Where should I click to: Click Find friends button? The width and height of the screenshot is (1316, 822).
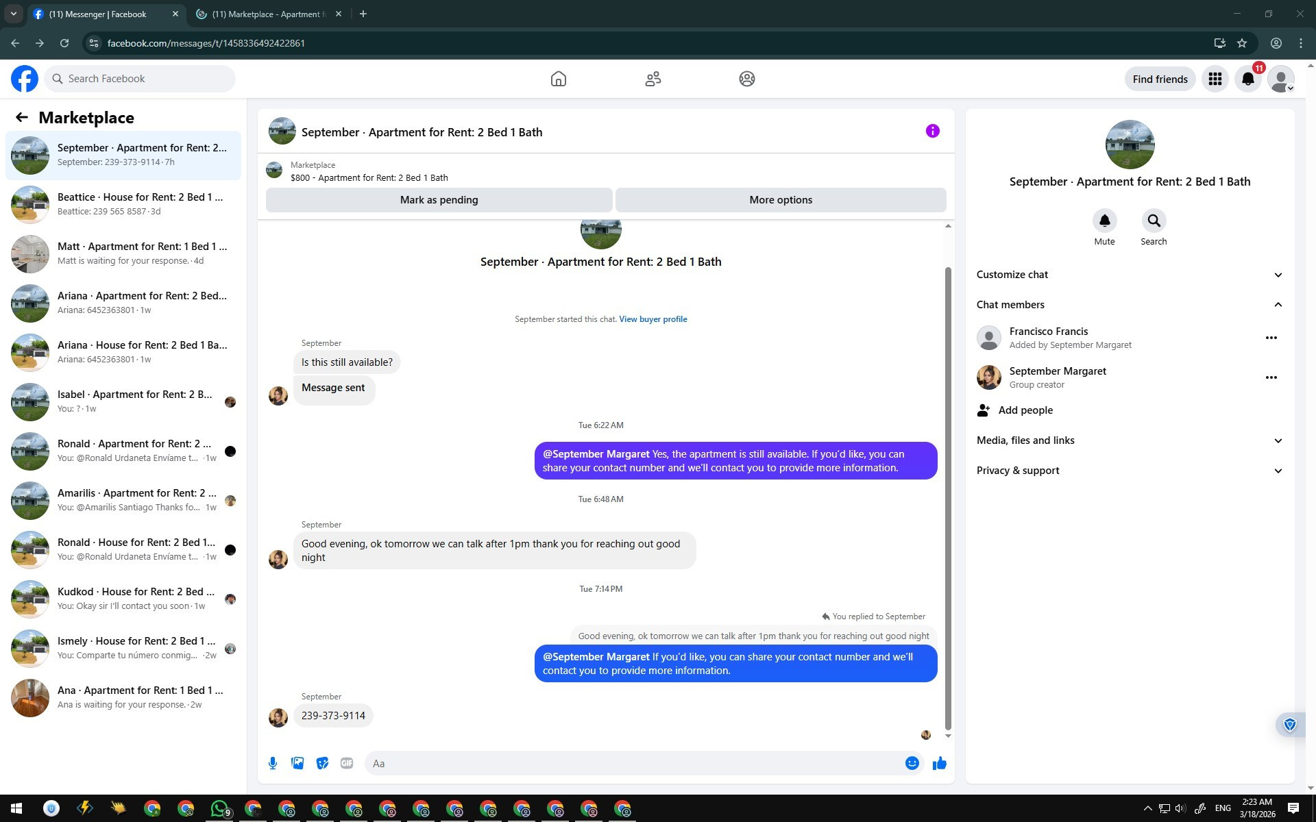[x=1160, y=79]
